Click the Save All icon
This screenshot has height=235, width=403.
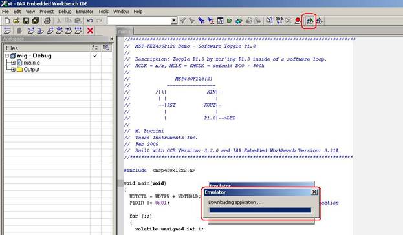pos(36,21)
